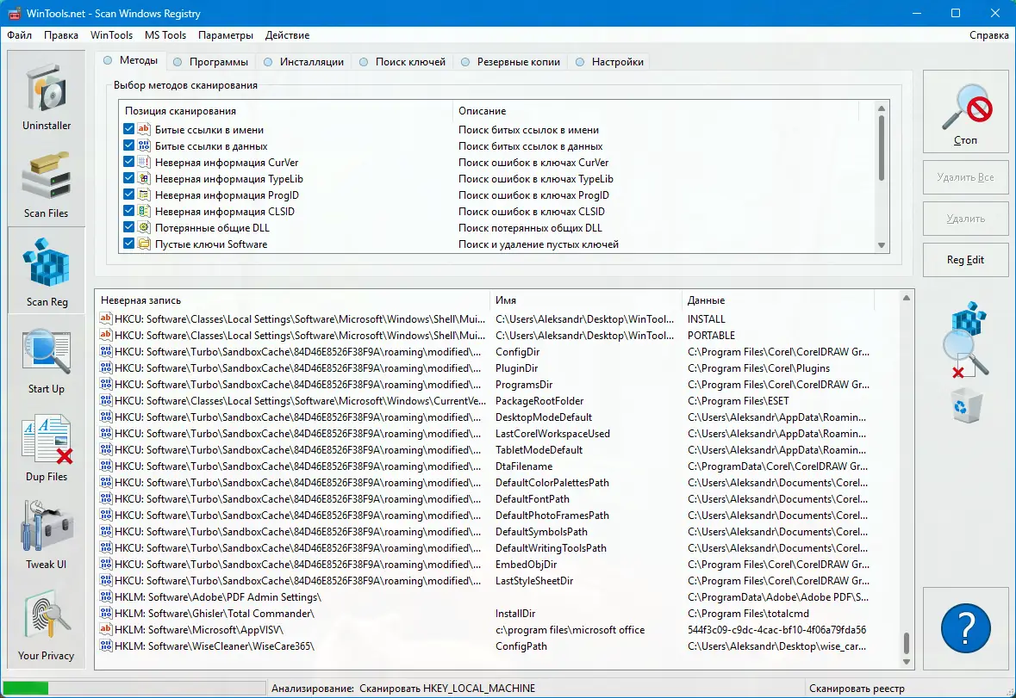This screenshot has height=698, width=1016.
Task: Select the Методы tab
Action: (x=130, y=60)
